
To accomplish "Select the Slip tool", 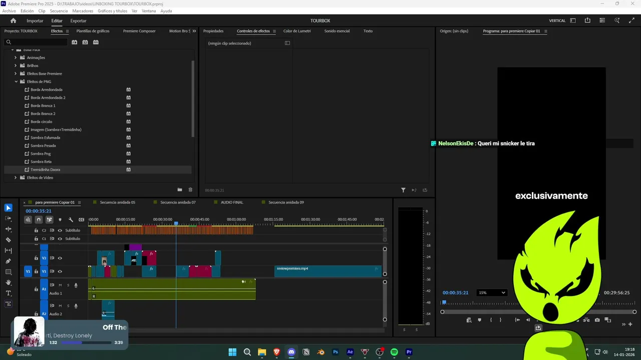I will point(9,250).
